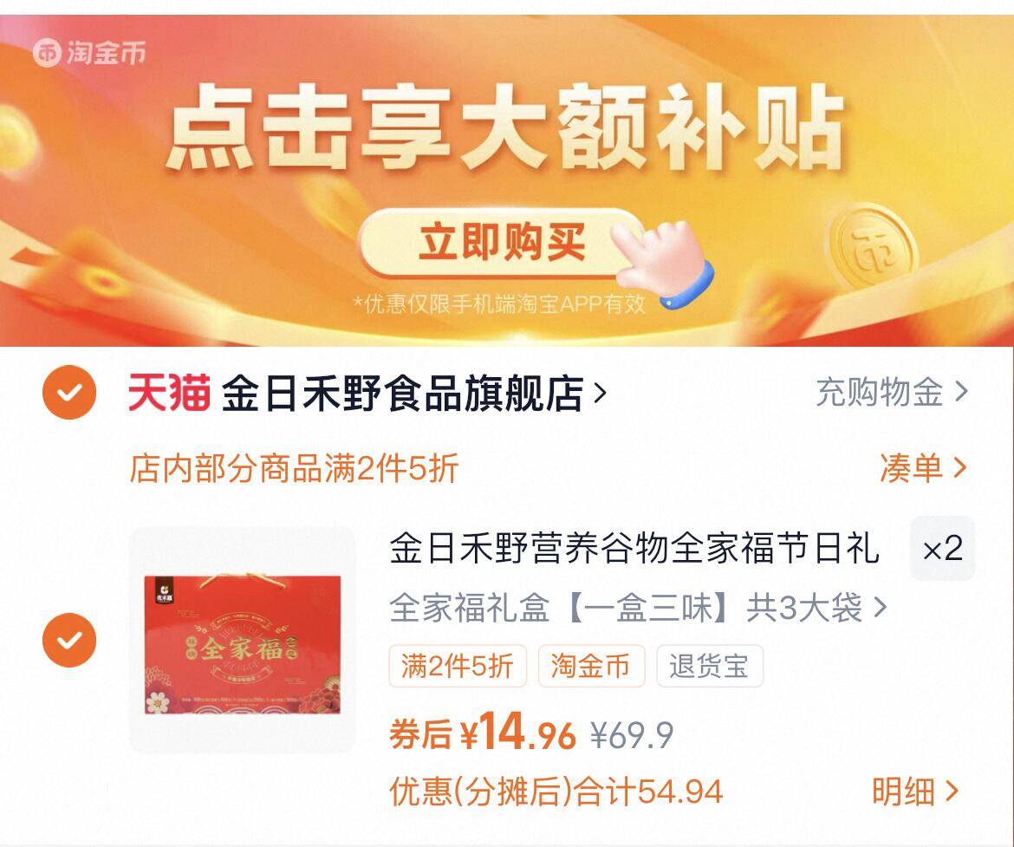Uncheck the store selection checkbox
1014x847 pixels.
tap(69, 392)
